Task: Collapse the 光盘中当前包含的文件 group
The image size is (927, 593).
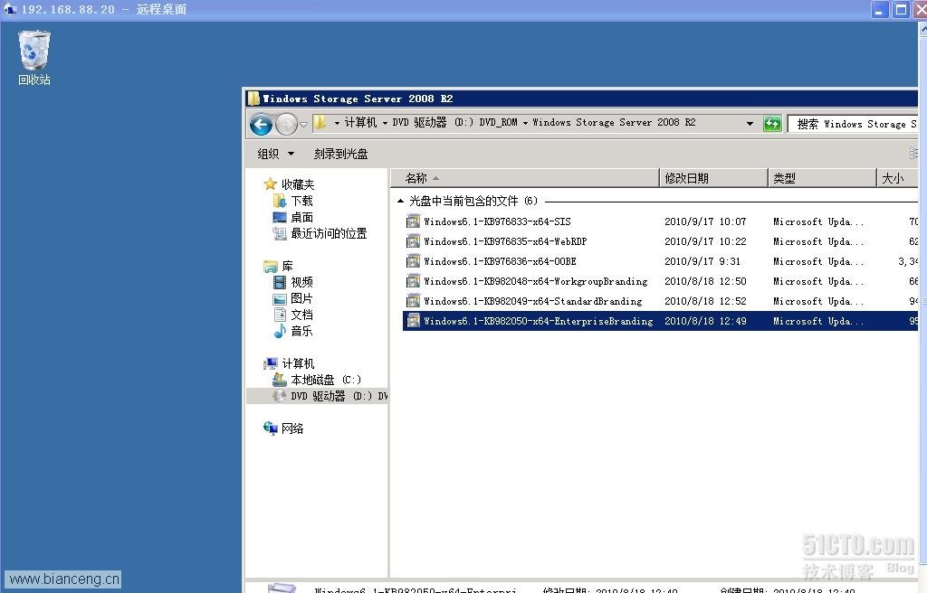Action: [400, 201]
